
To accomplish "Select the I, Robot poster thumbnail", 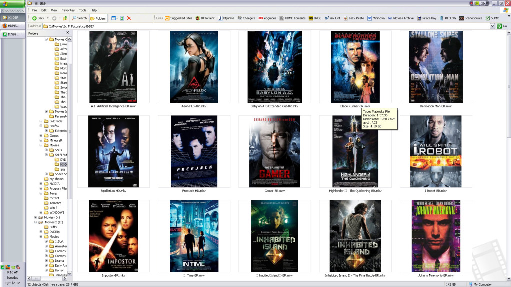I will [436, 151].
